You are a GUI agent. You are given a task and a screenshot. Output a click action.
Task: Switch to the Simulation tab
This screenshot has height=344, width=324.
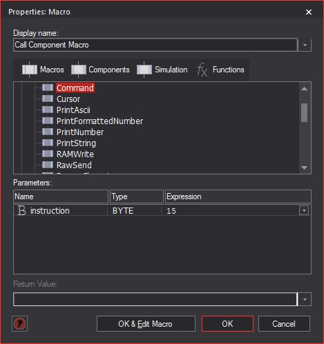click(162, 70)
